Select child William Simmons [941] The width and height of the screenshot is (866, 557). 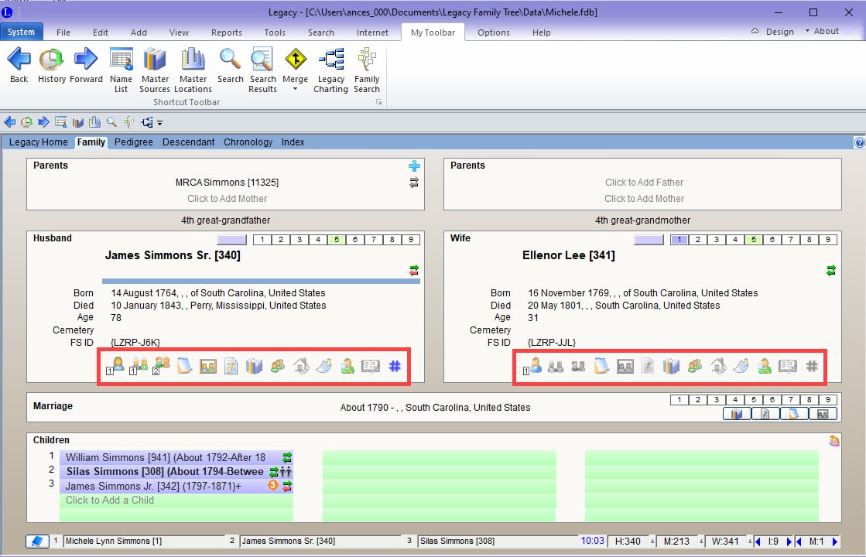(176, 458)
